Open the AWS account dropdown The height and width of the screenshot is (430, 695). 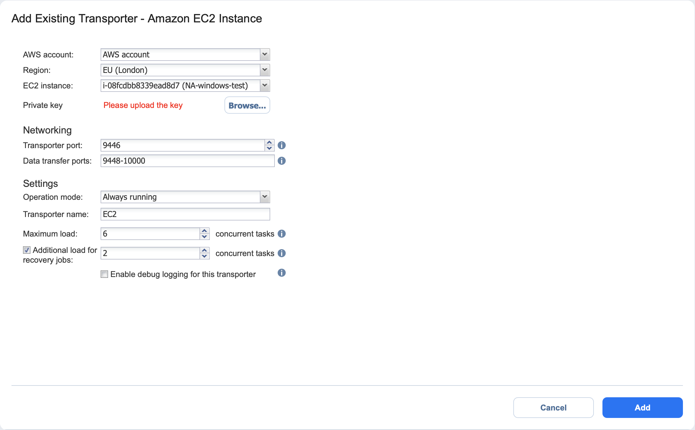264,55
